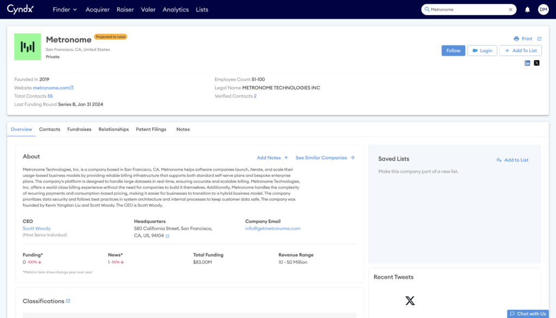Click the Cyndx logo

(20, 9)
